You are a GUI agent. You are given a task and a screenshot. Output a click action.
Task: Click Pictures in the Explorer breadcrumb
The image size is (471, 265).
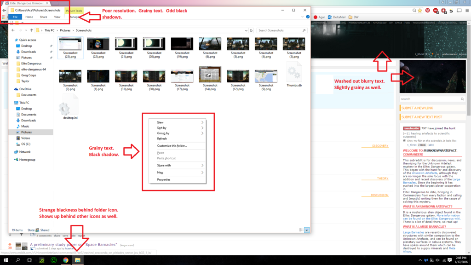[65, 30]
